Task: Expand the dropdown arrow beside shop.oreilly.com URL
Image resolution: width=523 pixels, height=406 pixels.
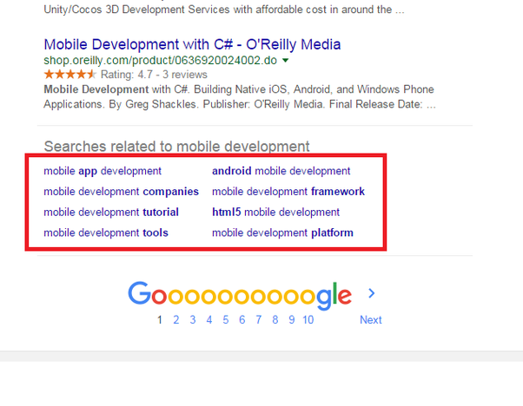Action: click(x=285, y=60)
